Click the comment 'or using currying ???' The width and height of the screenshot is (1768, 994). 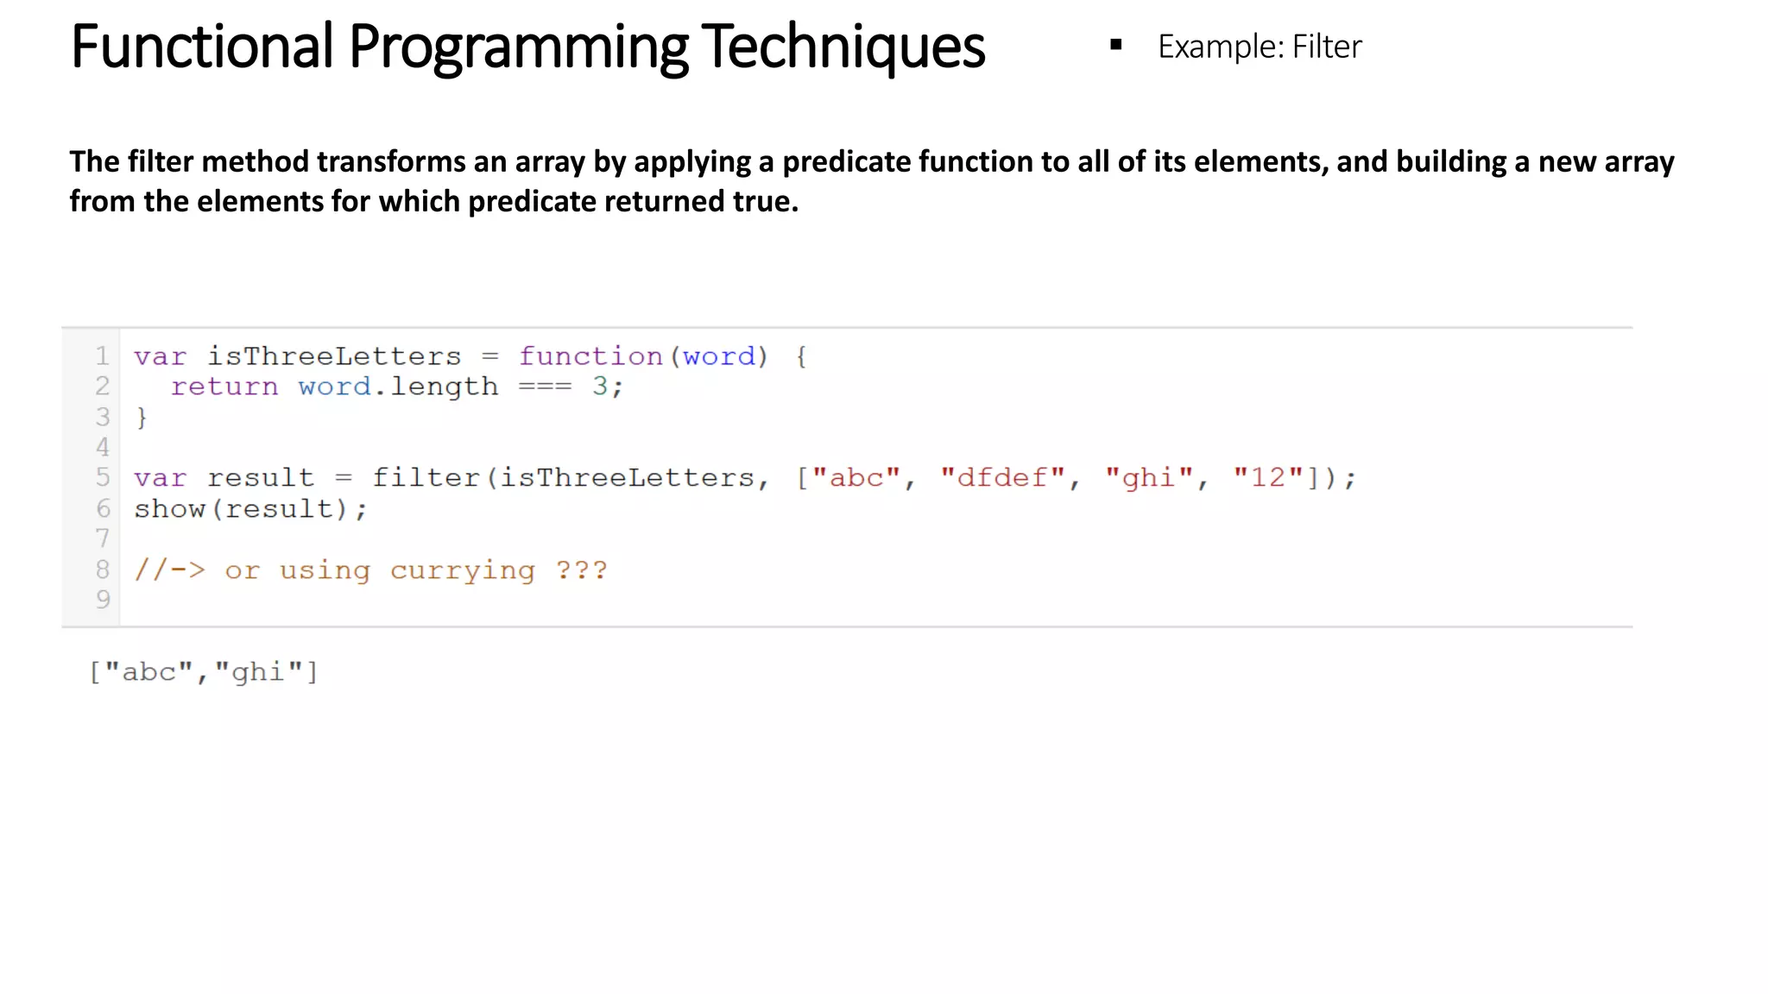(416, 570)
